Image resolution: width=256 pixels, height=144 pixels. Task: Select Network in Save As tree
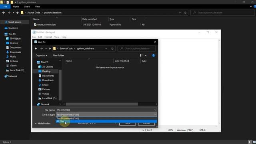tap(43, 104)
